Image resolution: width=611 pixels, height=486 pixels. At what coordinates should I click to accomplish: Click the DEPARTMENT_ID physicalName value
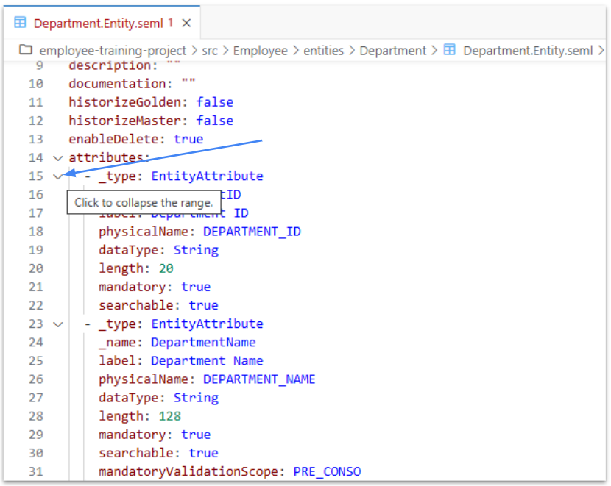coord(252,232)
